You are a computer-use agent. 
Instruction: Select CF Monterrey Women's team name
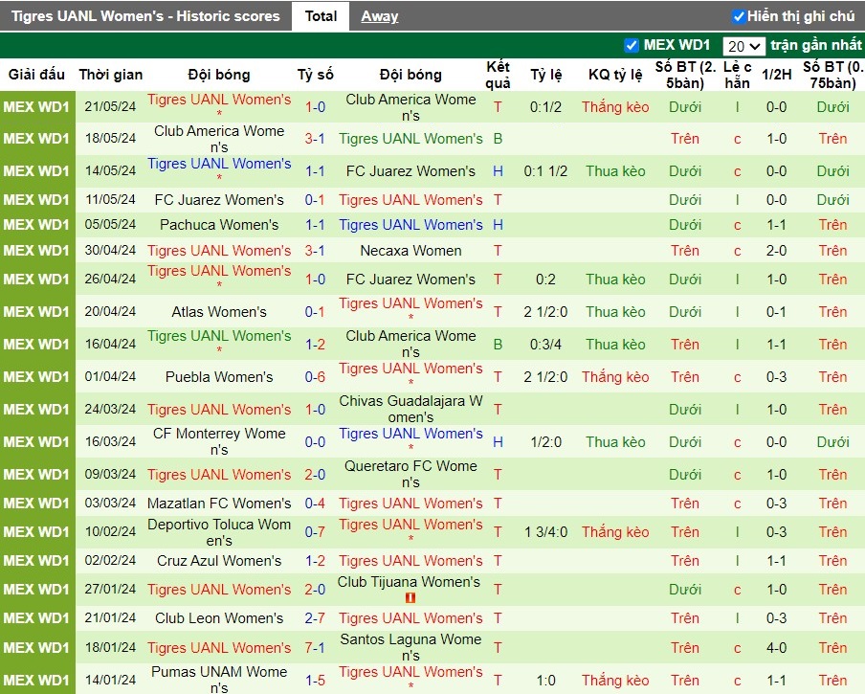pyautogui.click(x=219, y=441)
